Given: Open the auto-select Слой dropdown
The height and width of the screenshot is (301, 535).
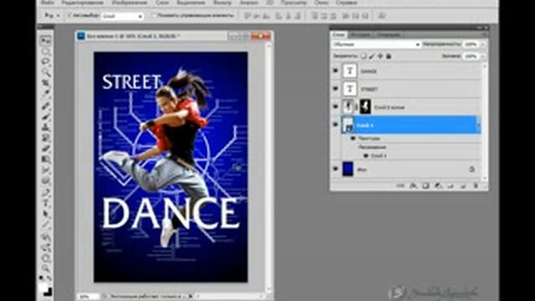Looking at the screenshot, I should (122, 16).
